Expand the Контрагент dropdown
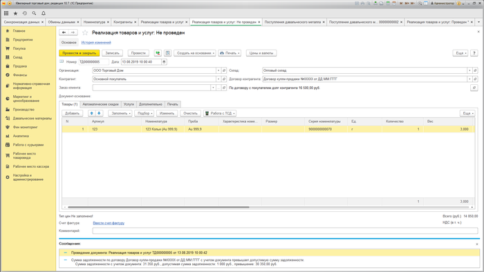Screen dimensions: 484x272 (218, 79)
